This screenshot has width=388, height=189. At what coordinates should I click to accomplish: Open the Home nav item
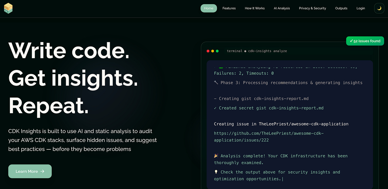[x=209, y=8]
